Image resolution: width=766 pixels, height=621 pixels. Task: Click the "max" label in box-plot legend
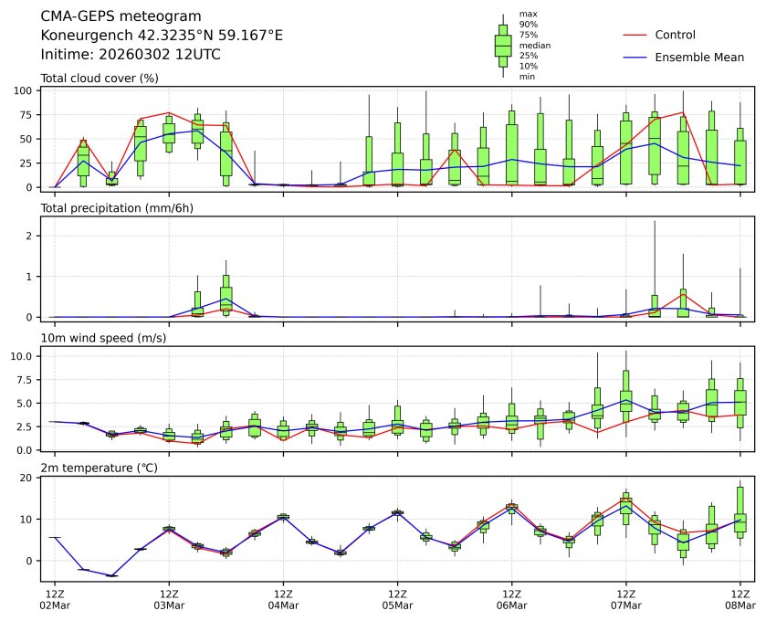coord(527,14)
